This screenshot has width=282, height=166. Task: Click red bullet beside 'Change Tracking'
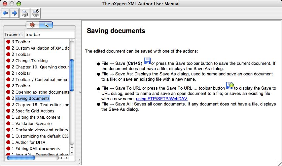(8, 61)
